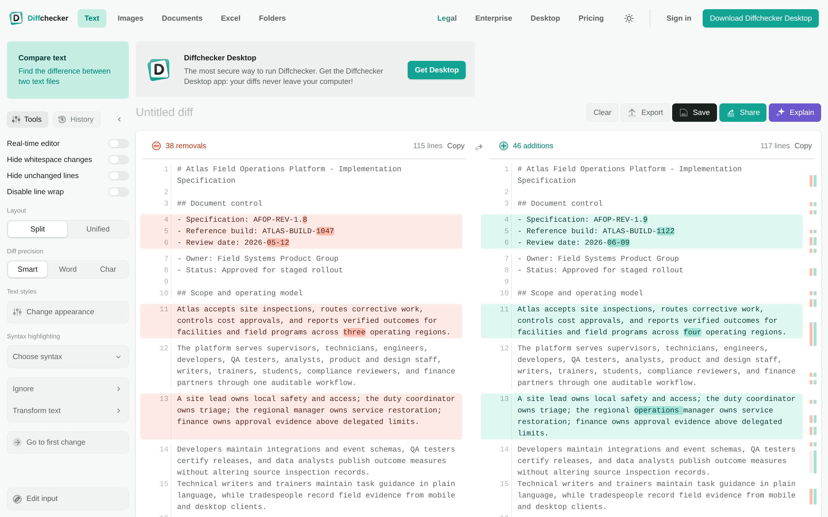Viewport: 828px width, 517px height.
Task: Click highlighted word four in right pane
Action: 693,332
